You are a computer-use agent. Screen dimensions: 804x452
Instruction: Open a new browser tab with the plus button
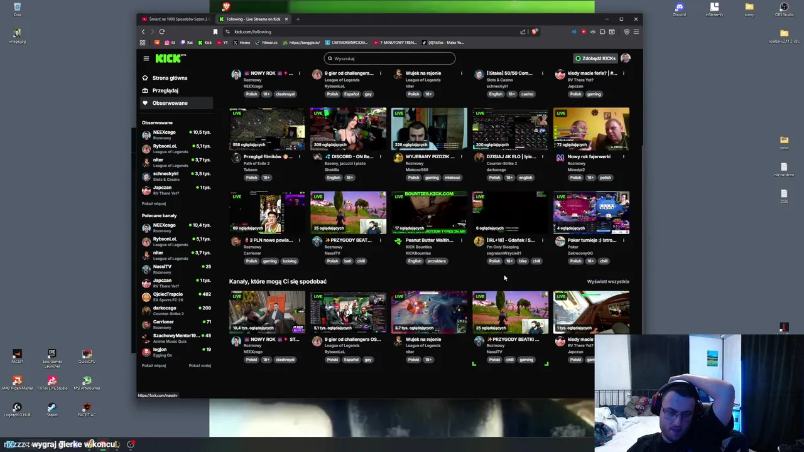point(298,19)
